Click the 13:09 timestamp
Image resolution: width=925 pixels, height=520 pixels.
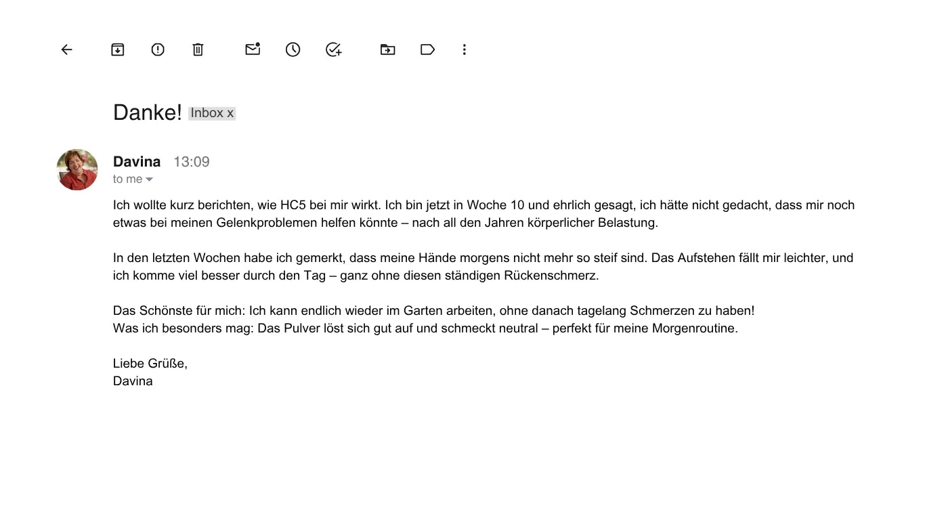point(192,161)
